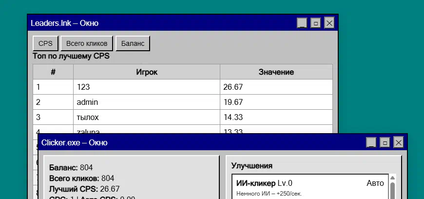Switch to the CPS leaderboard tab
Viewport: 424px width, 199px height.
click(45, 43)
